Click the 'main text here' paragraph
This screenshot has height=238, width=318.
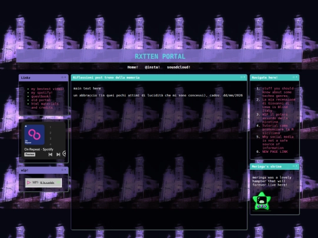87,88
